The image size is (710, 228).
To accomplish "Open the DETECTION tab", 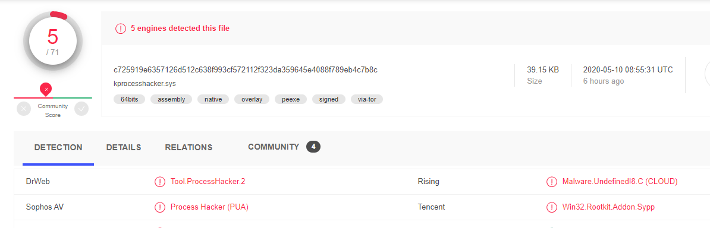I will coord(58,147).
